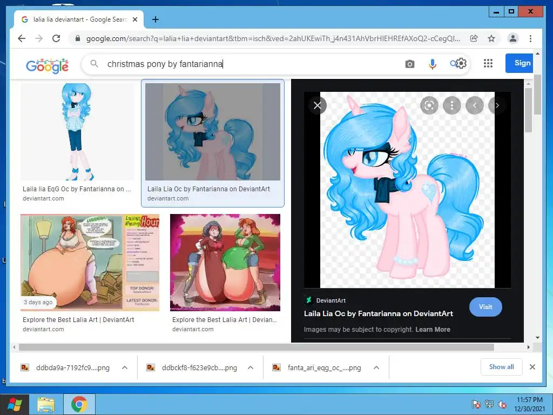Screen dimensions: 553x415
Task: Share this page using the address bar icon
Action: [x=474, y=38]
